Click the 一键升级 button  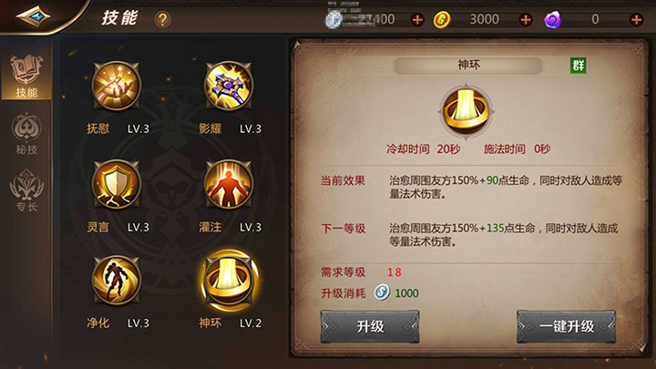(x=566, y=326)
